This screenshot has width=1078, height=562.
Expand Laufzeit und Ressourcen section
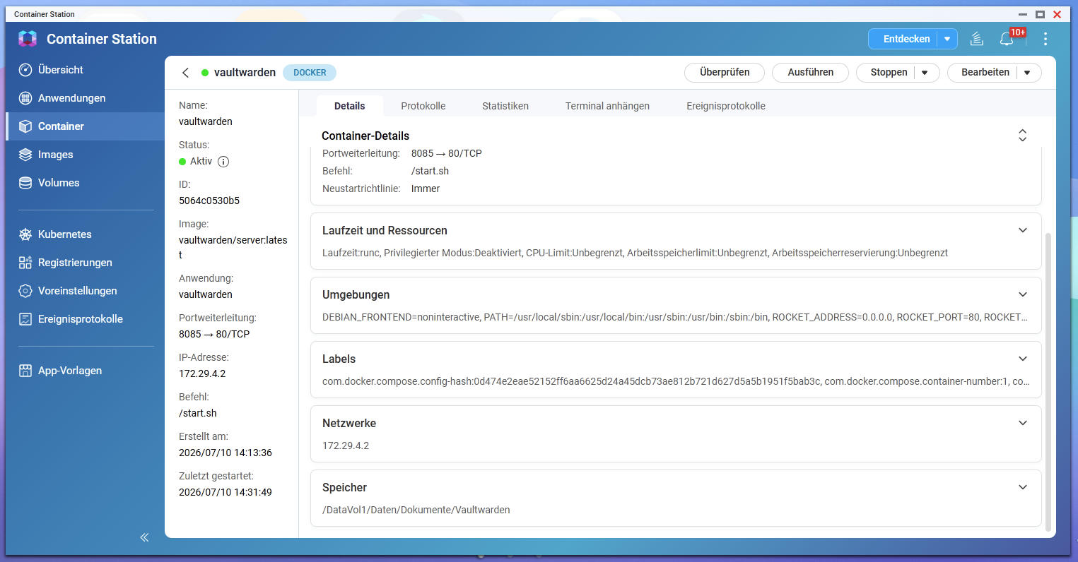point(1023,230)
